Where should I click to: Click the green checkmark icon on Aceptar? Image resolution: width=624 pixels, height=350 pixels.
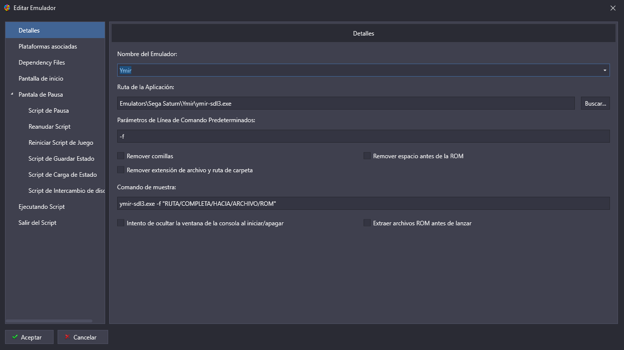tap(15, 337)
